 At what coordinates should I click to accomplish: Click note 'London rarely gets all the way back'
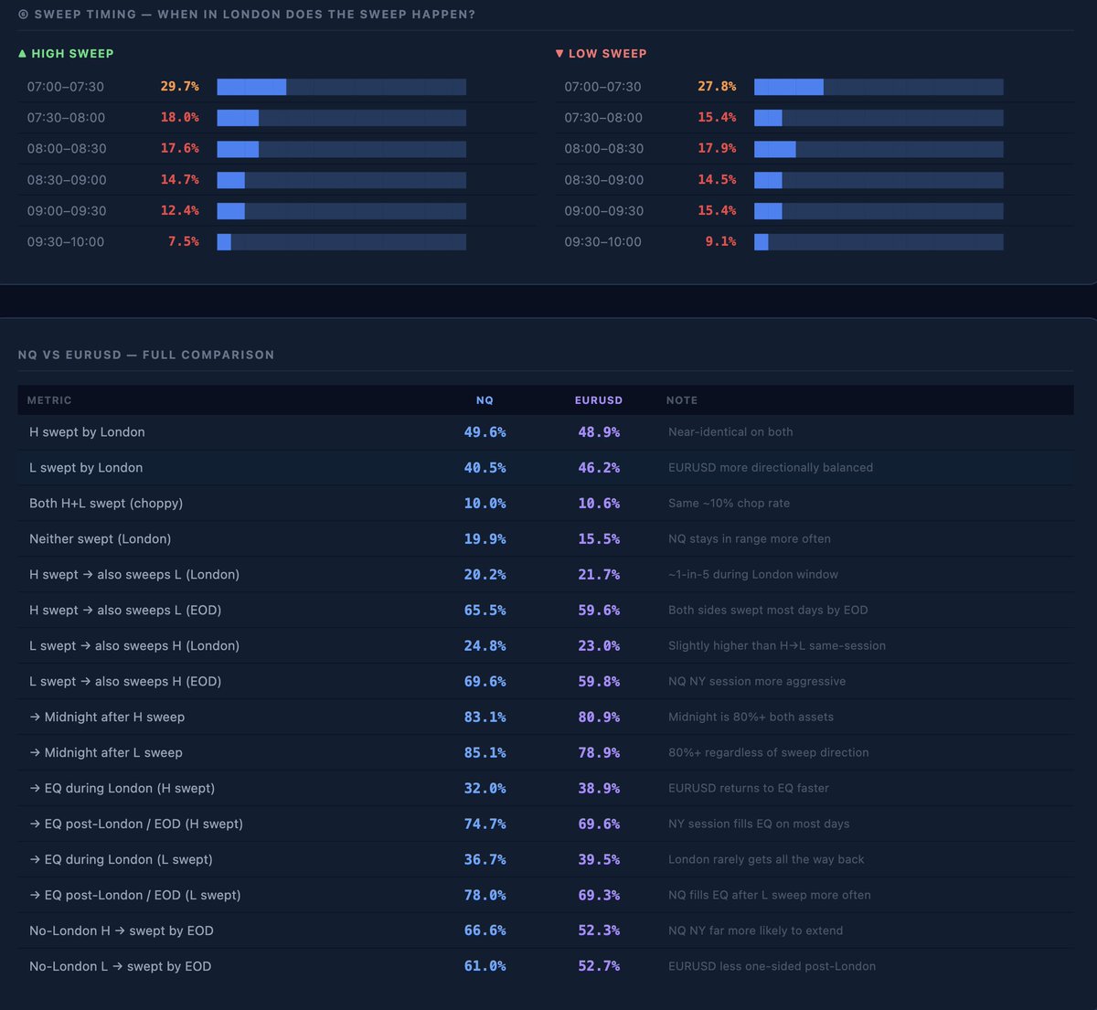tap(766, 860)
